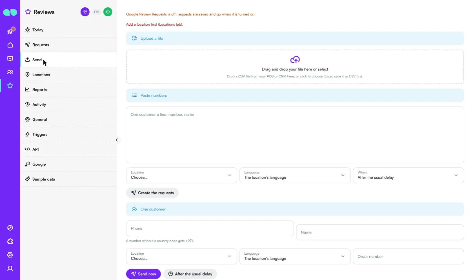Click the rocket icon in the purple rail

pyautogui.click(x=10, y=31)
